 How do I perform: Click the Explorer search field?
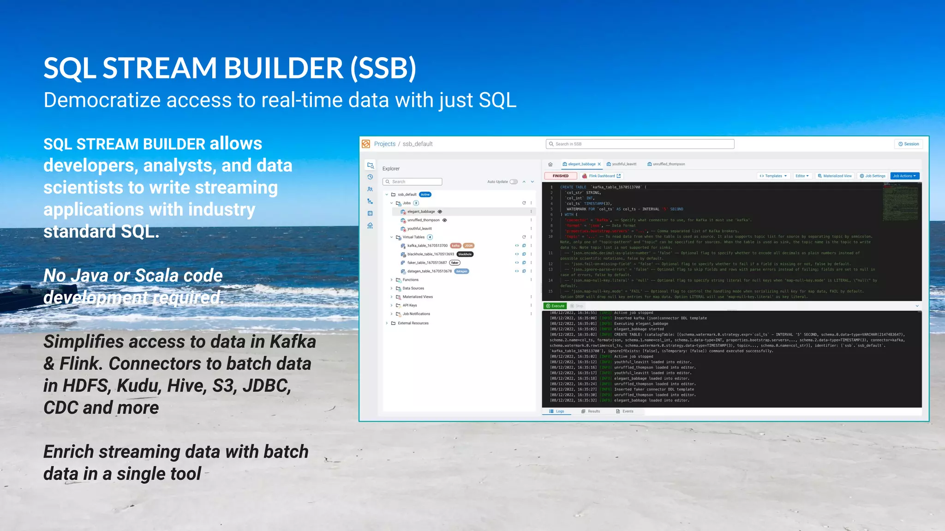pos(412,182)
